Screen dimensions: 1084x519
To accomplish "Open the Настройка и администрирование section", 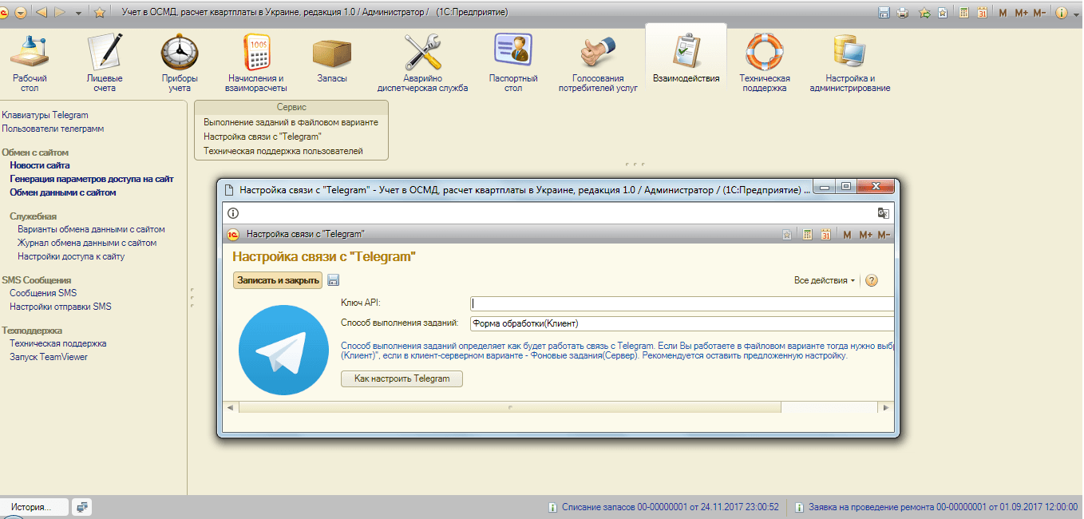I will click(850, 62).
